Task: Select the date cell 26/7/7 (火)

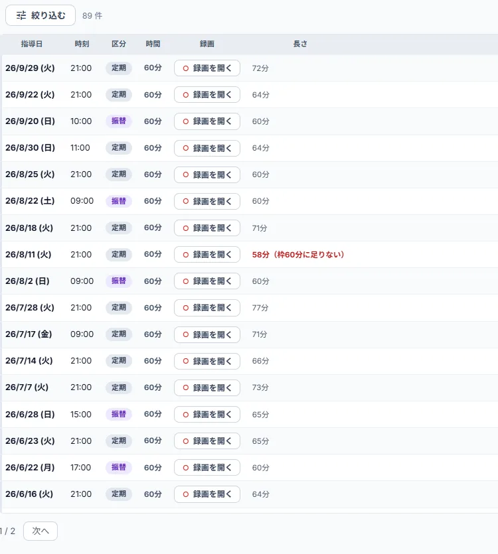Action: (x=27, y=387)
